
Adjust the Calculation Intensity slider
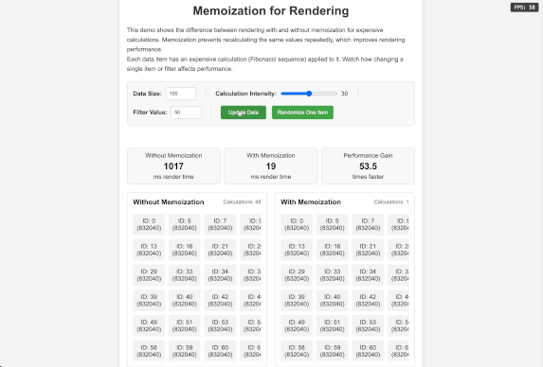[309, 94]
